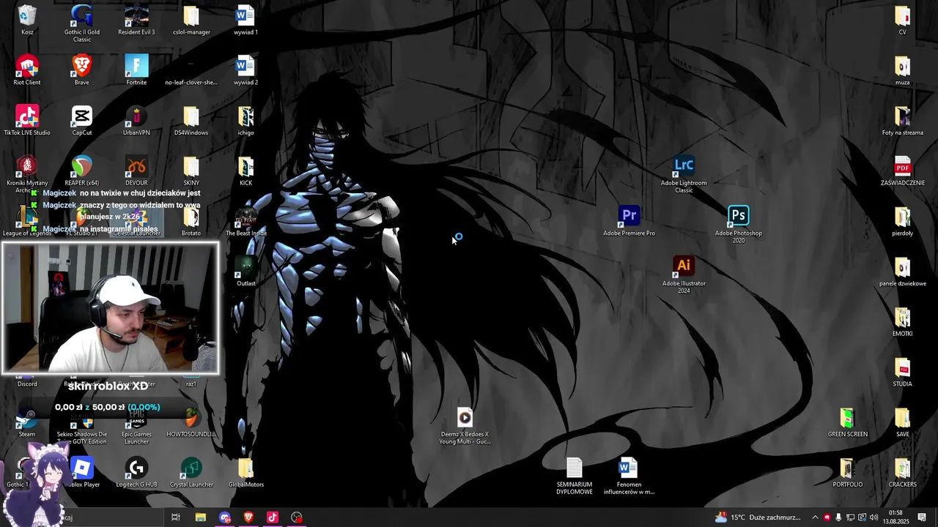Image resolution: width=938 pixels, height=527 pixels.
Task: Open the EMOTKI archive
Action: point(902,322)
